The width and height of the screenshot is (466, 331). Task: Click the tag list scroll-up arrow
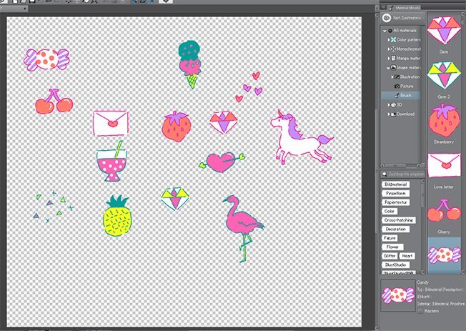(x=423, y=181)
